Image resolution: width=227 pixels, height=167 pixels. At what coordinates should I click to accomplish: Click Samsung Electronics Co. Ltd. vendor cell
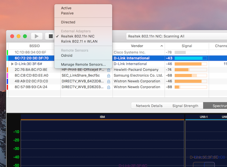tap(138, 75)
